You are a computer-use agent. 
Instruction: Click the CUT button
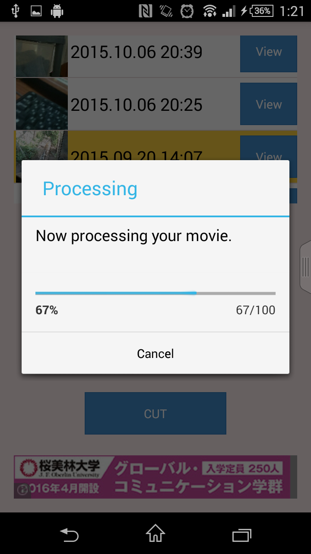click(155, 413)
